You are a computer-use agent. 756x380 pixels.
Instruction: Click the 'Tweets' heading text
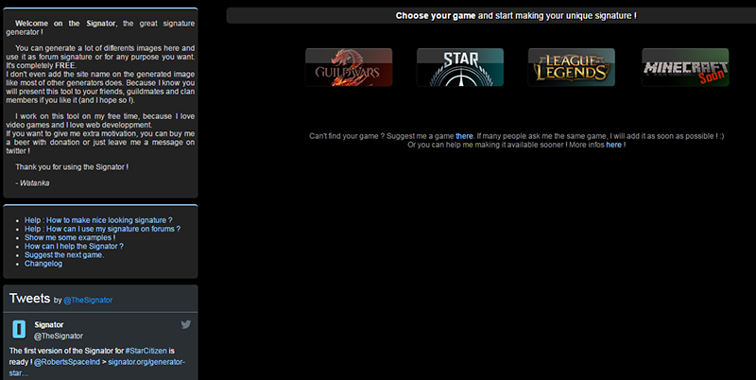(x=29, y=299)
